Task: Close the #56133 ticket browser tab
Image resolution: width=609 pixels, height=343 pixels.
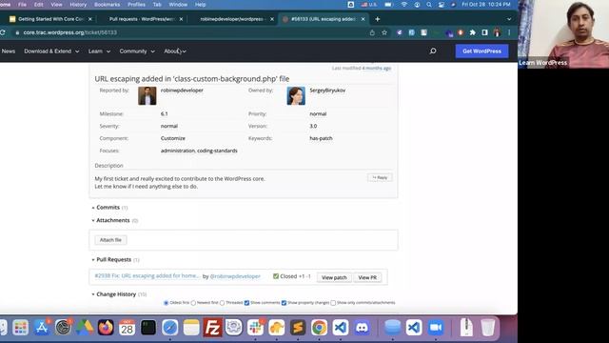Action: 363,19
